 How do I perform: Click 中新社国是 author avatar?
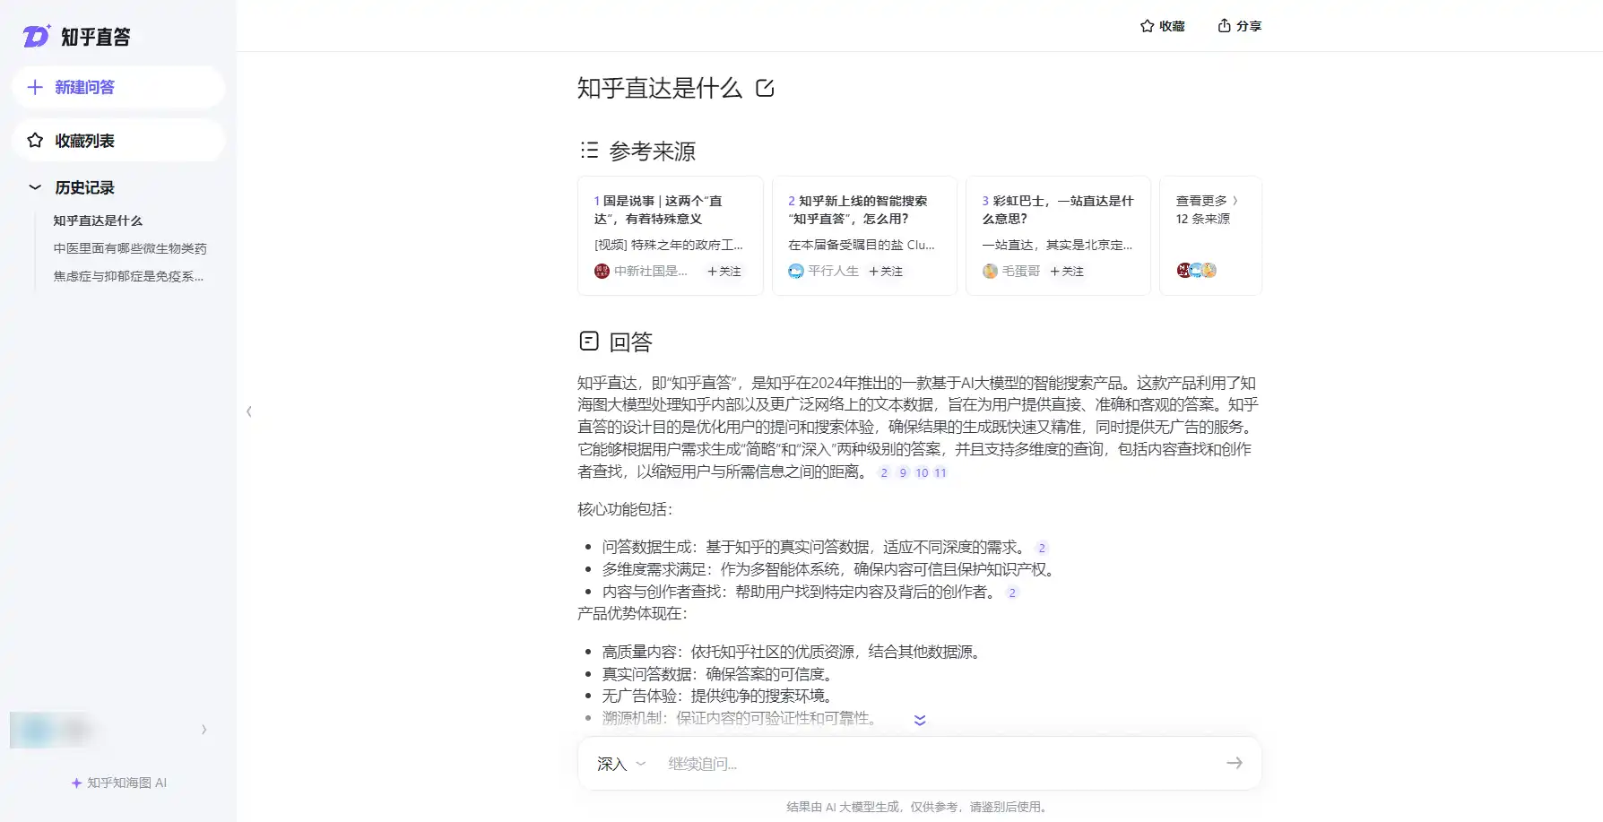(602, 271)
